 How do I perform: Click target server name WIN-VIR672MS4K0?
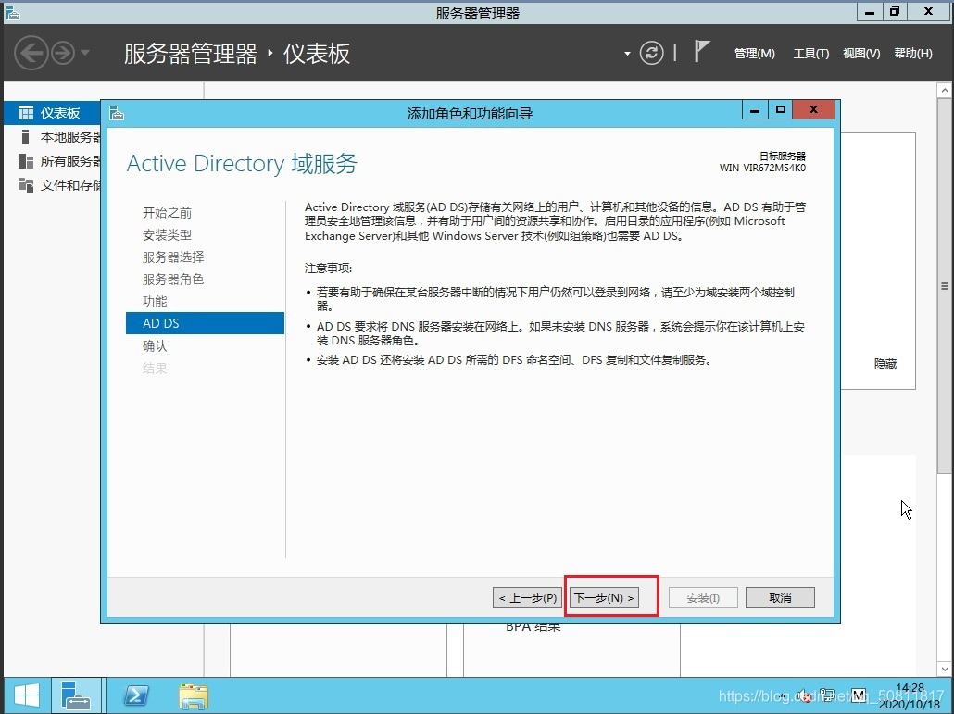tap(762, 168)
